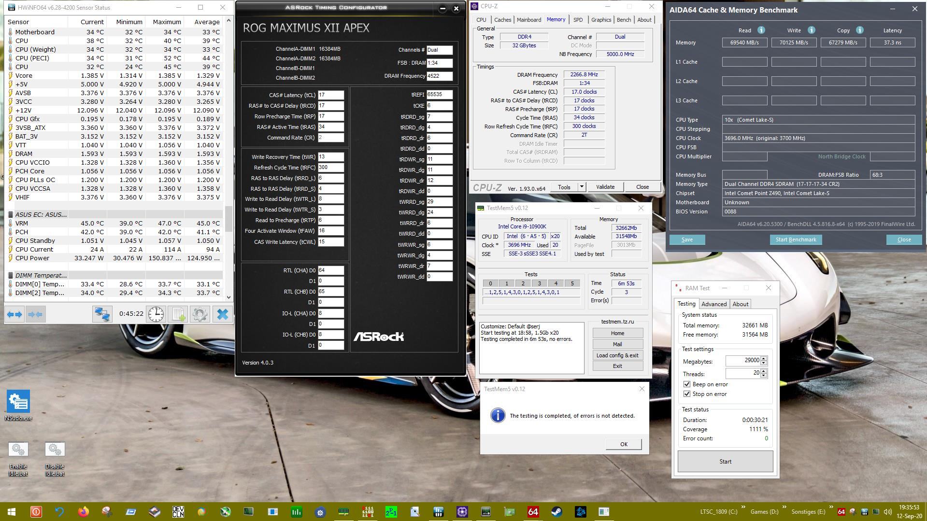Viewport: 927px width, 521px height.
Task: Click the Copy info icon in AIDA64
Action: (859, 30)
